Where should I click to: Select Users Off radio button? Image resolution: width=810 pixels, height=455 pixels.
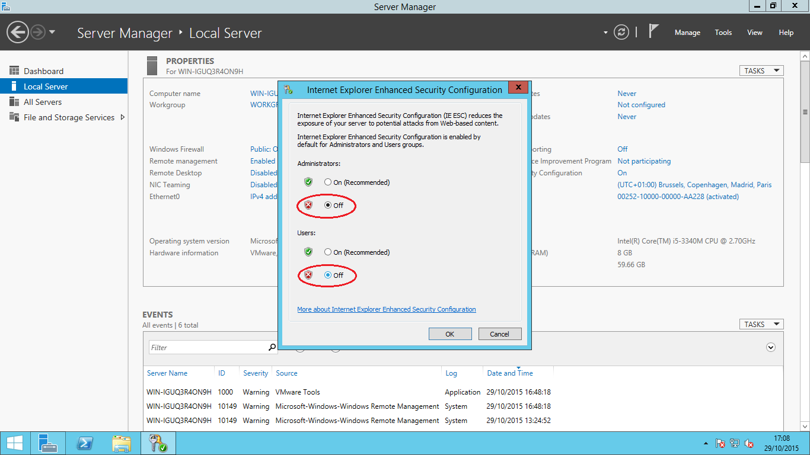[x=328, y=275]
